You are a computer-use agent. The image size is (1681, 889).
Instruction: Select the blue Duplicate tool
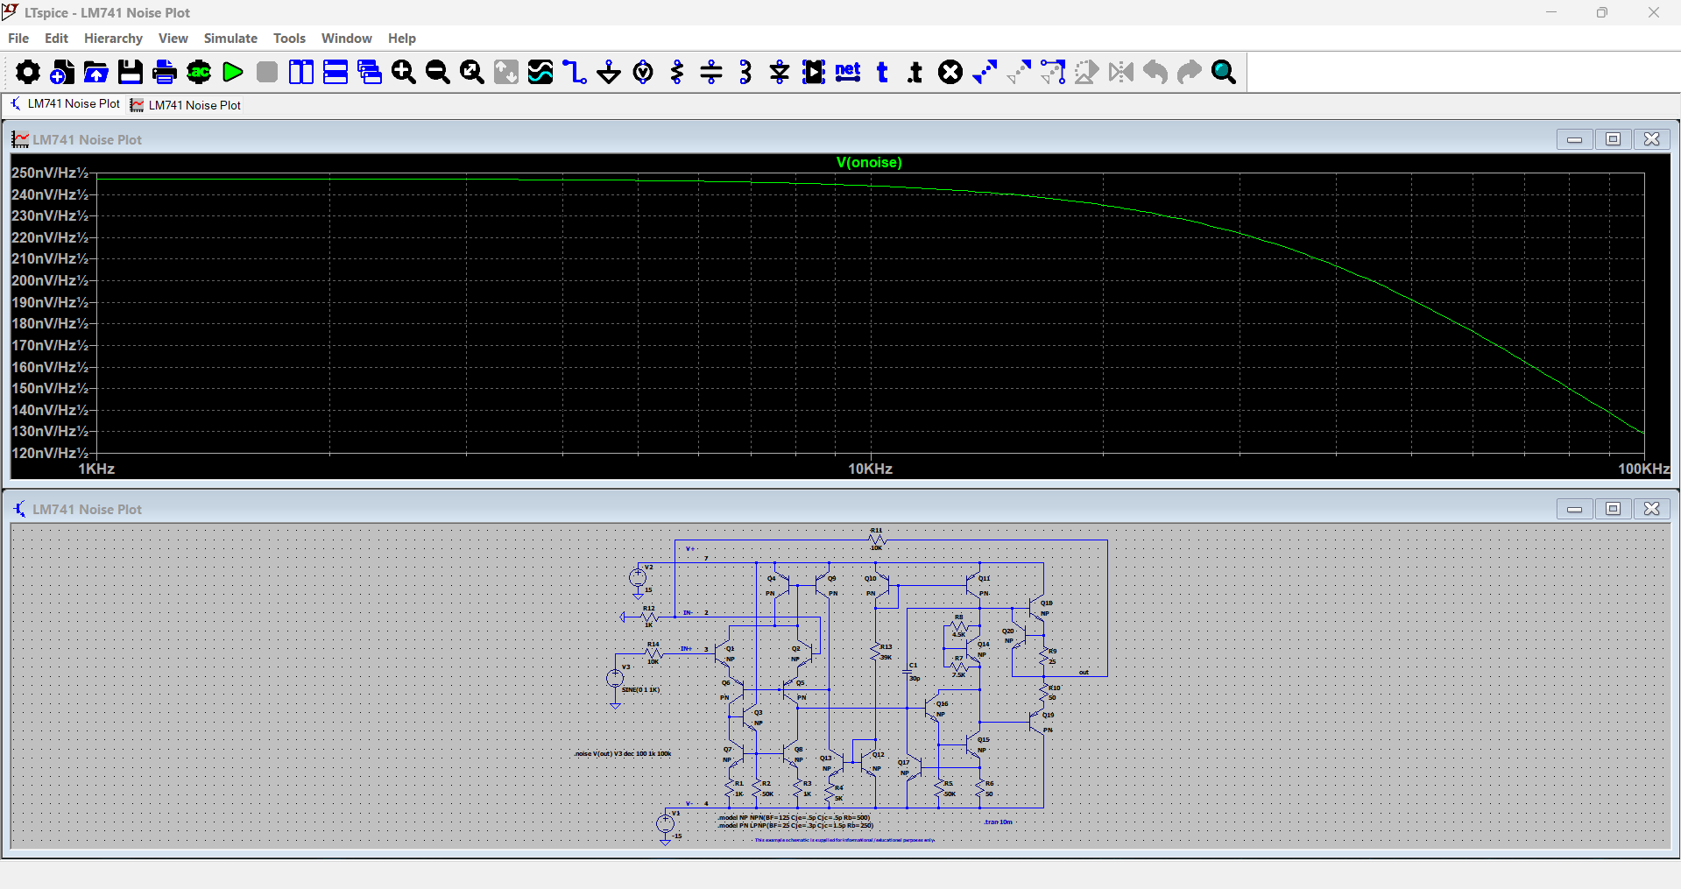point(985,72)
